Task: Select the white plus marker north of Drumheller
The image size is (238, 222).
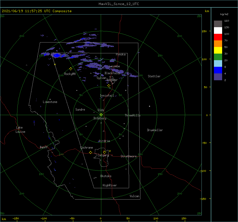Action: (x=149, y=106)
